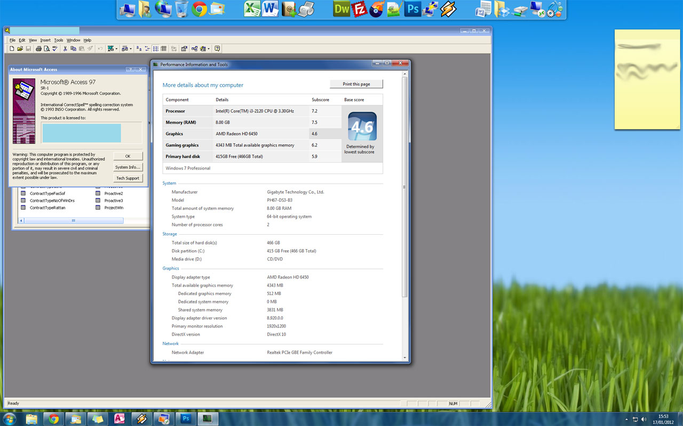
Task: Click the Tech Support button
Action: (128, 178)
